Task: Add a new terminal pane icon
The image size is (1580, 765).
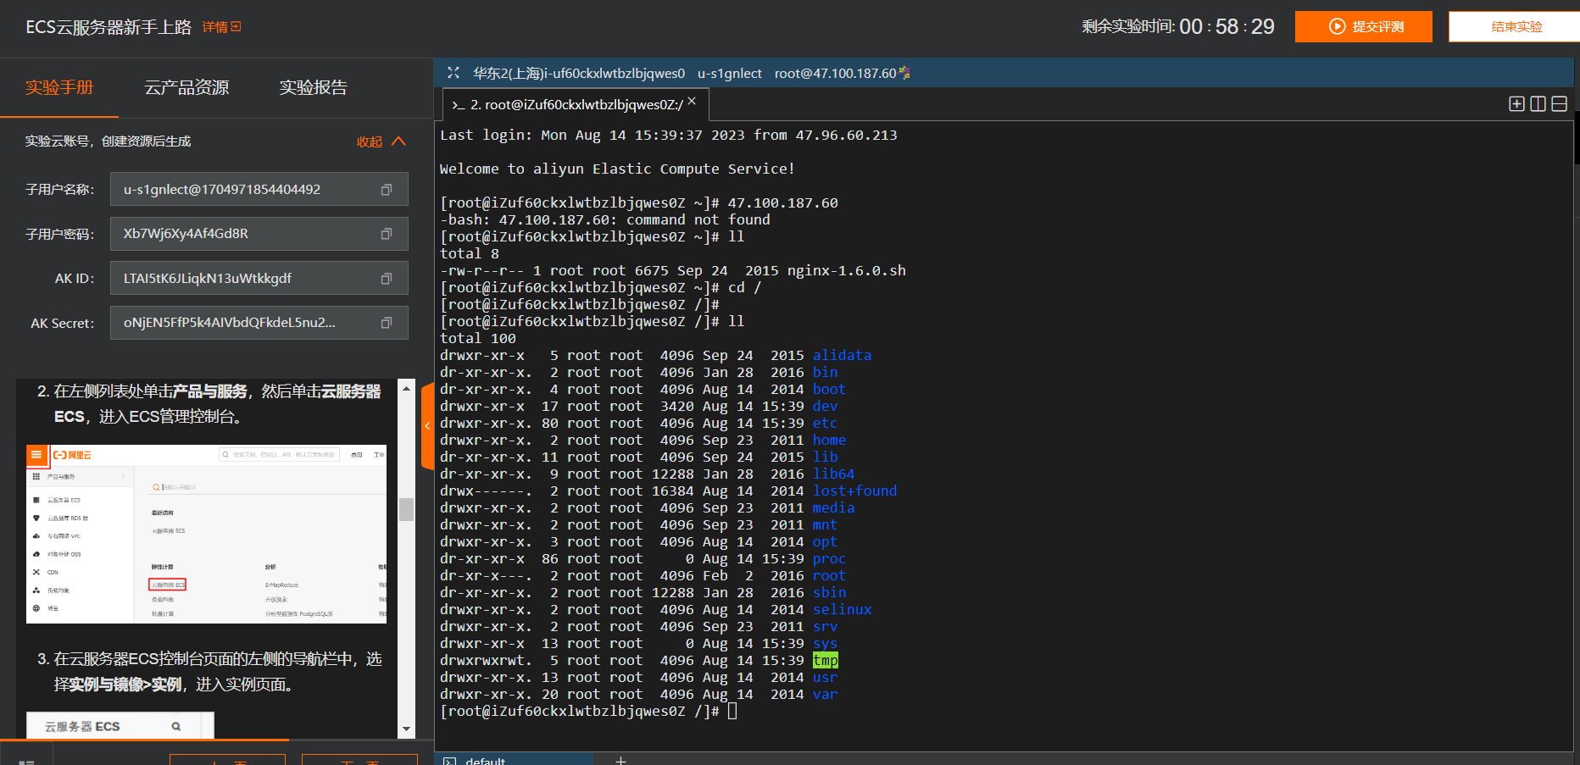Action: pos(1516,103)
